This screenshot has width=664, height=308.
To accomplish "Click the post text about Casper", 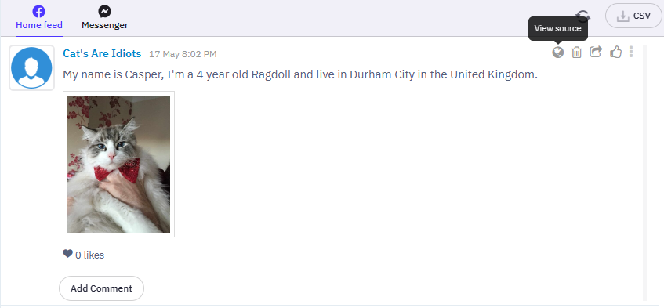I will pos(300,75).
